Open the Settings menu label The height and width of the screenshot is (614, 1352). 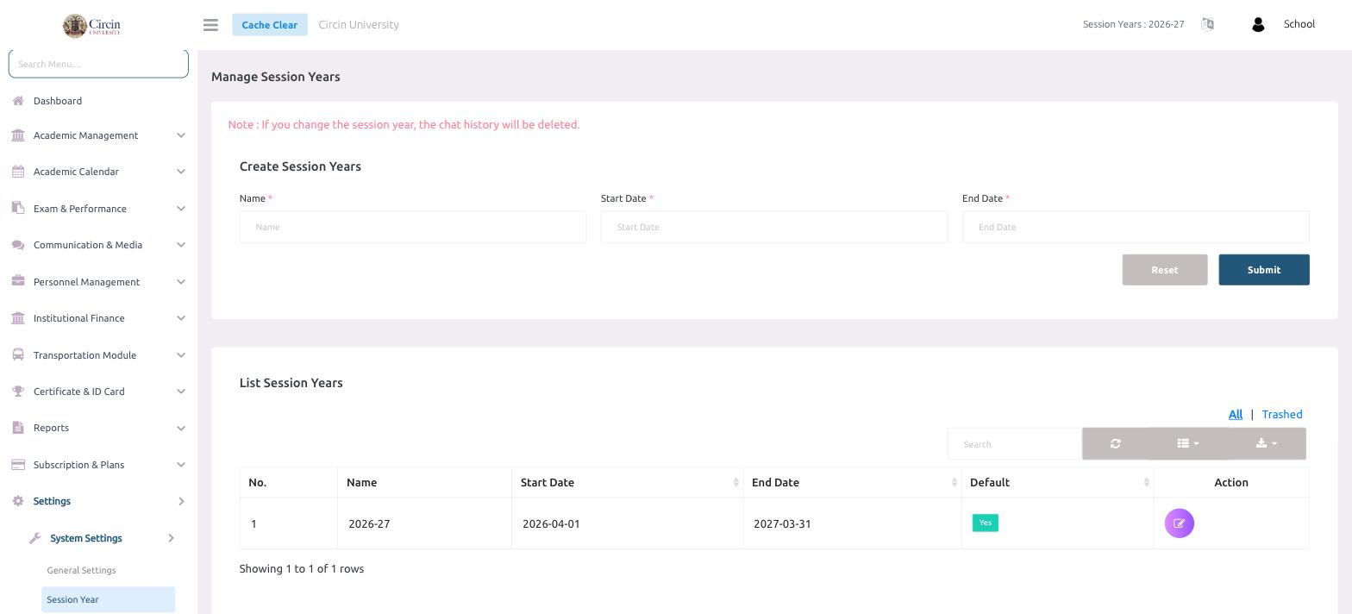pos(52,501)
